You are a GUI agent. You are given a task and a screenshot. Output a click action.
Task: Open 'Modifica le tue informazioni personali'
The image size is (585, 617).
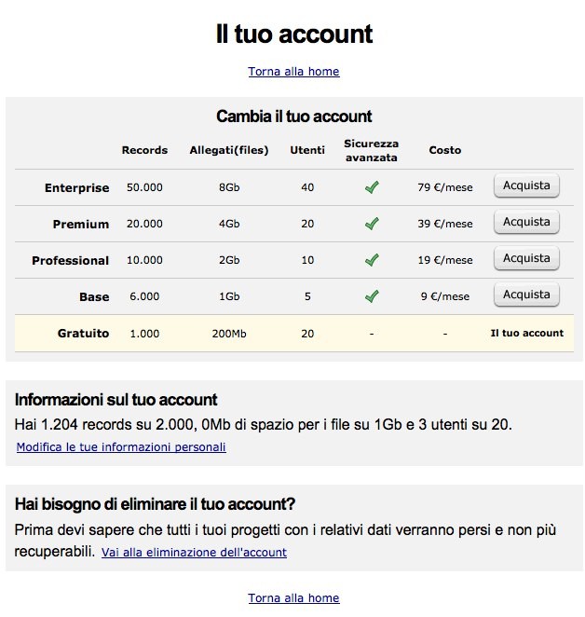(x=121, y=447)
